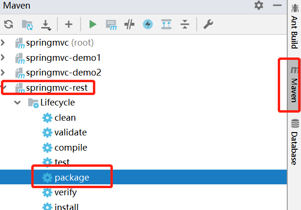Select validate lifecycle goal

(x=71, y=133)
